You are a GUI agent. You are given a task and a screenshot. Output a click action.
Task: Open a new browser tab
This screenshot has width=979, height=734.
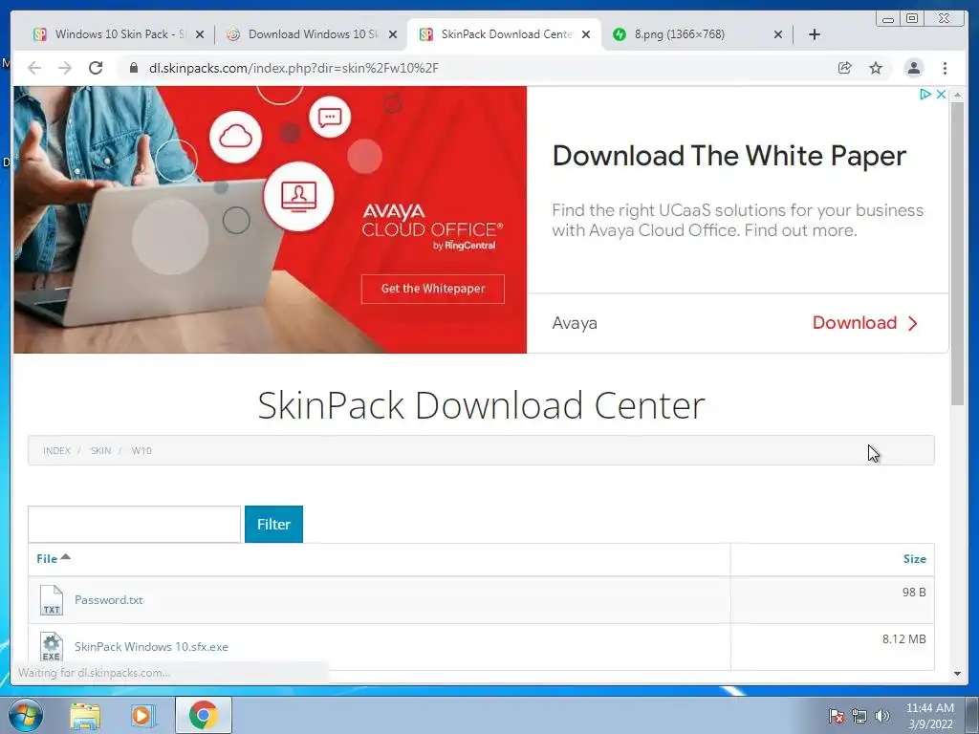pos(815,34)
